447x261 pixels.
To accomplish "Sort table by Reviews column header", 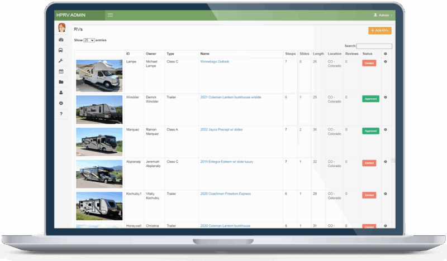I will point(352,54).
